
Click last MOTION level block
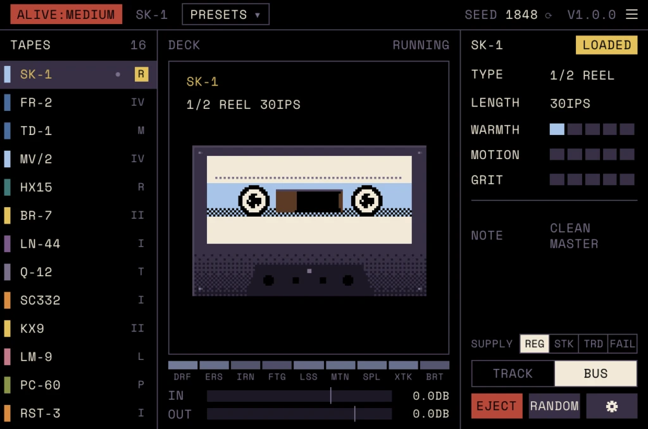click(x=627, y=155)
